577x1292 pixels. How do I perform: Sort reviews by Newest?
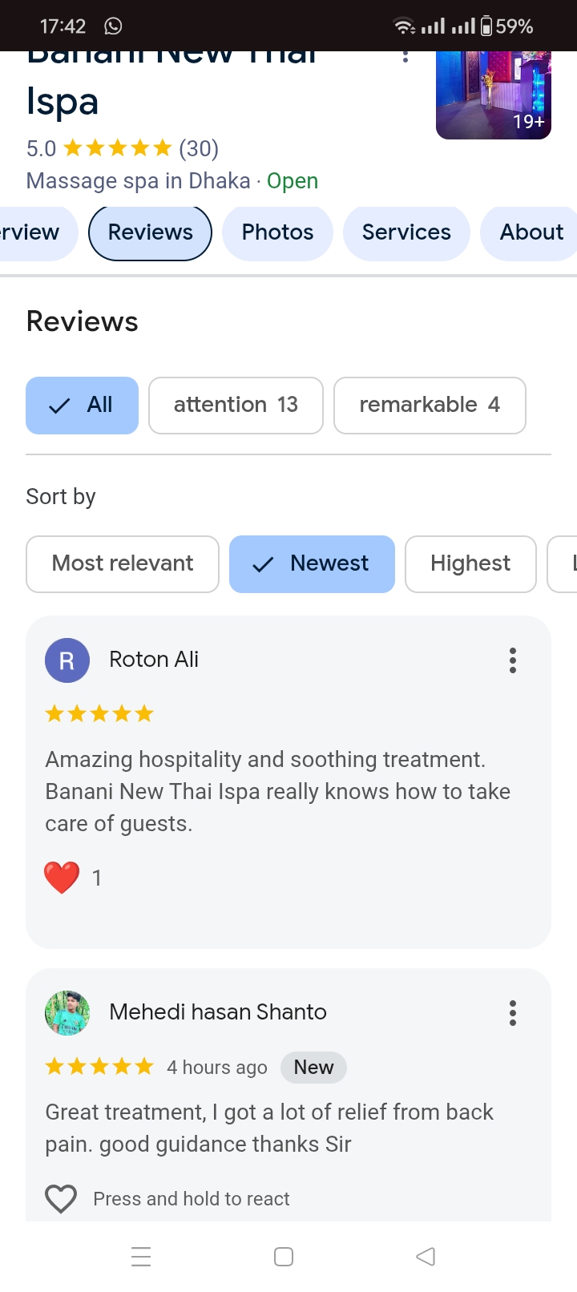(x=312, y=564)
